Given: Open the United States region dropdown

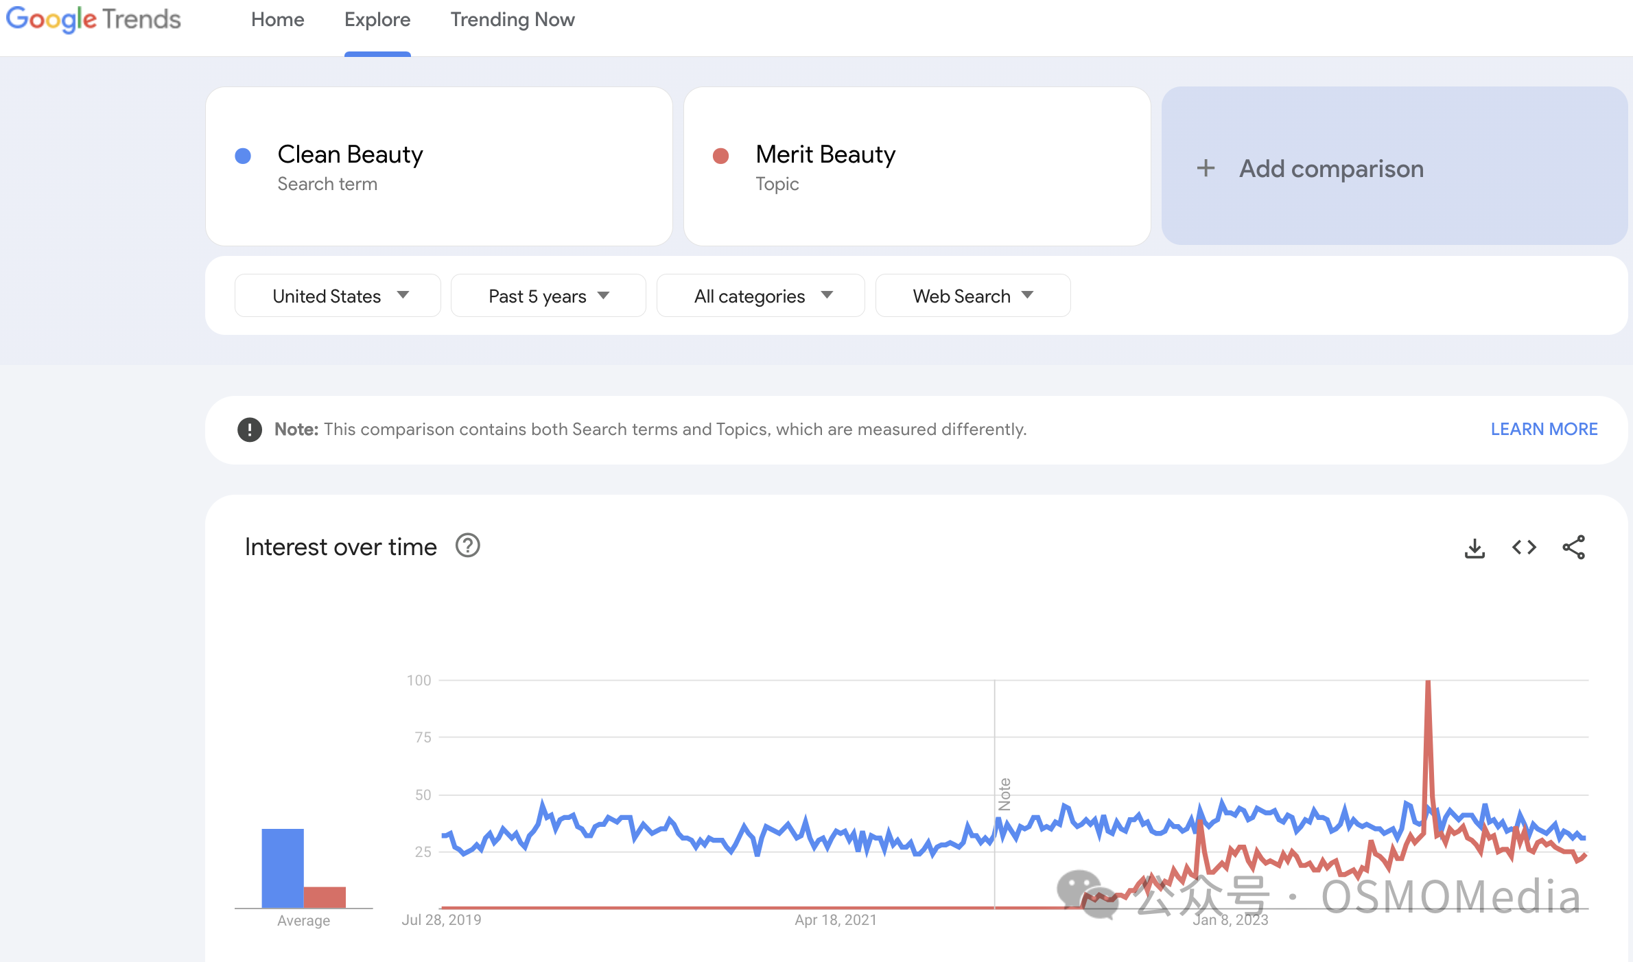Looking at the screenshot, I should click(x=338, y=296).
